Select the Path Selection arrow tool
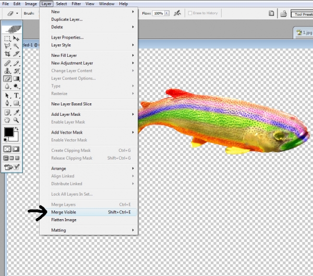 pos(7,95)
